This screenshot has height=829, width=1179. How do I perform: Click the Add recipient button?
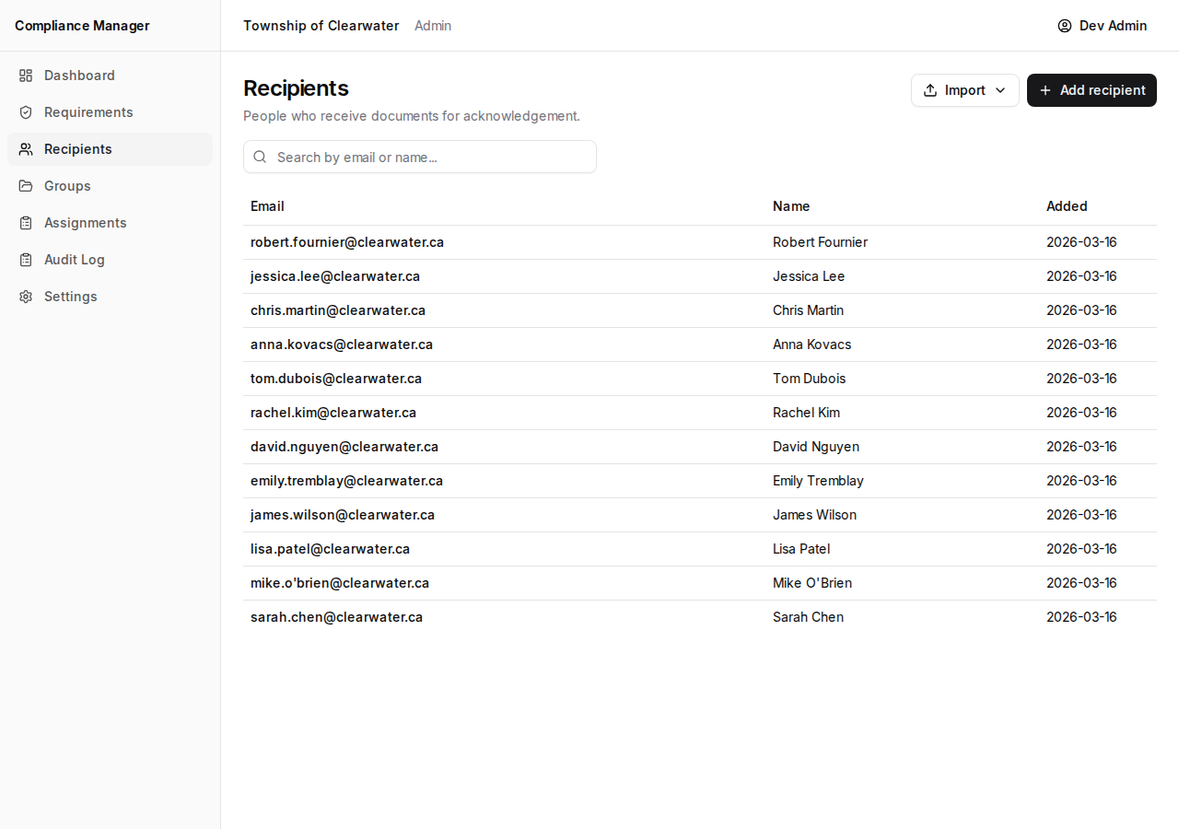[1091, 90]
